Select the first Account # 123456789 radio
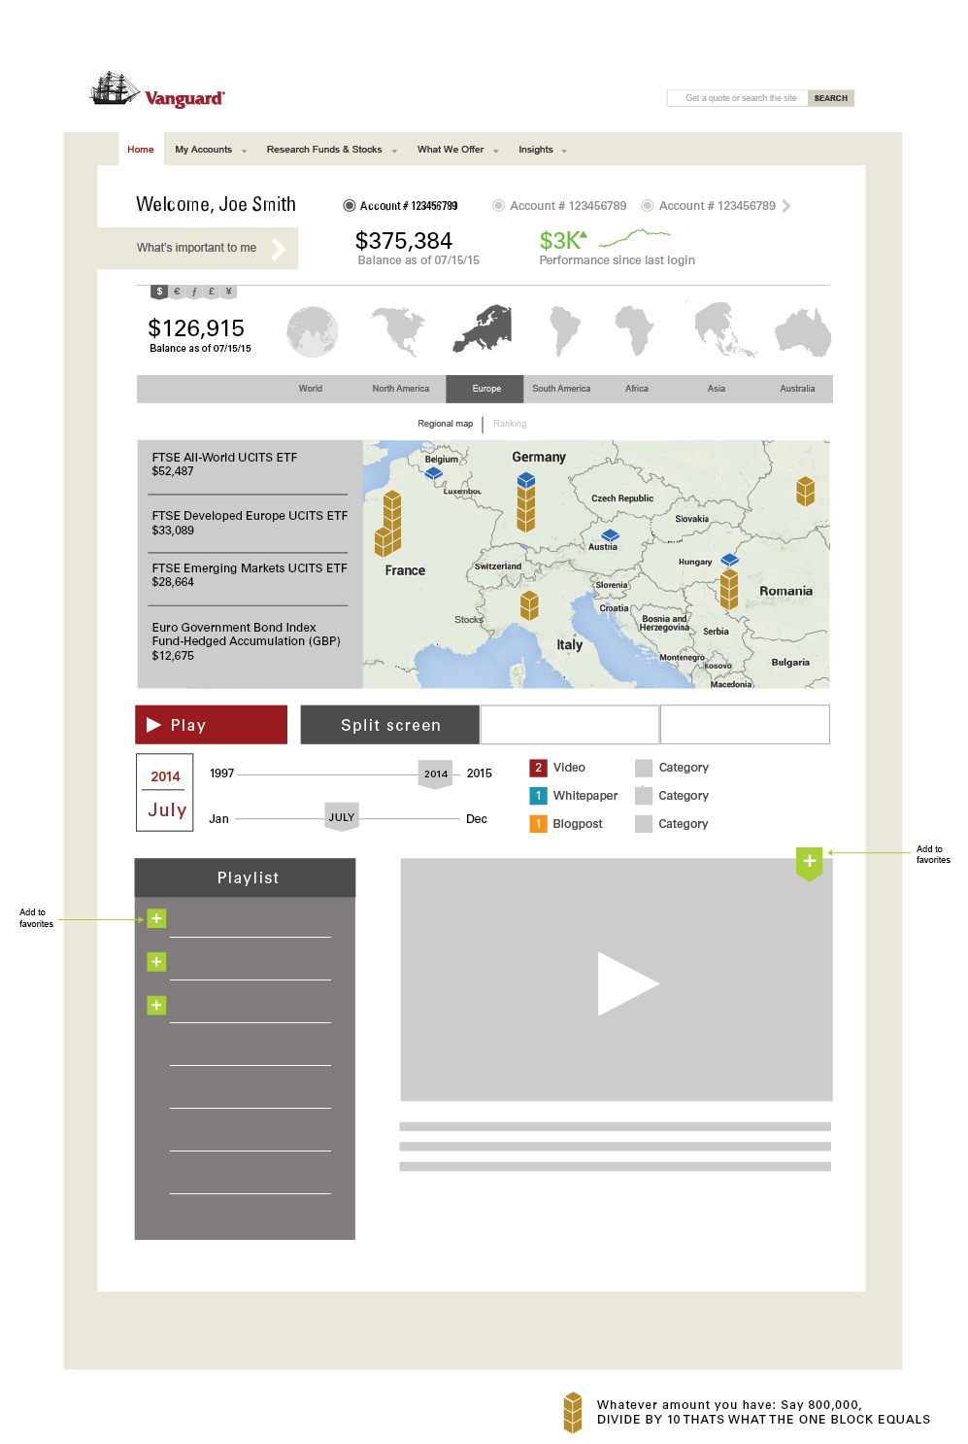 coord(350,206)
